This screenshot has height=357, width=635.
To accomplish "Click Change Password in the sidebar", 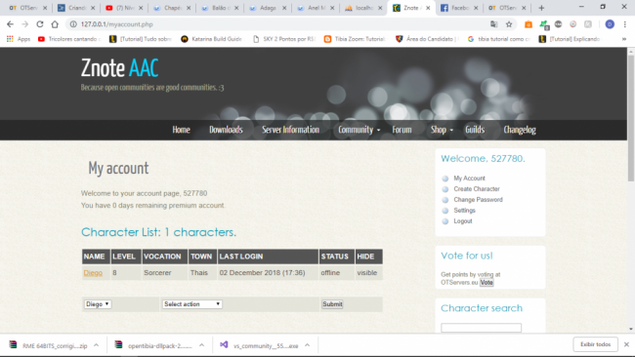I will point(478,200).
